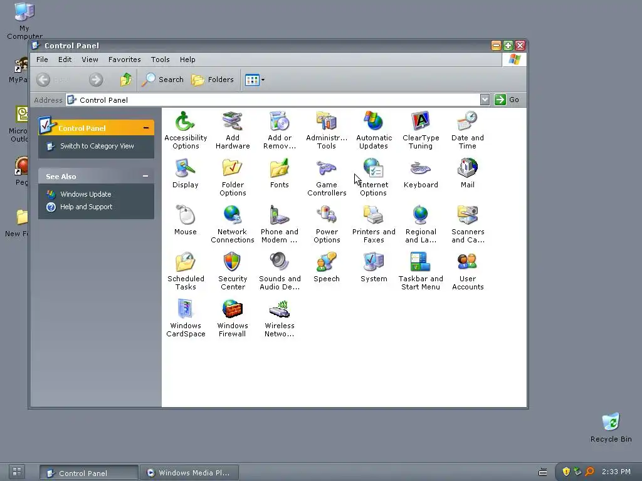Open the Edit menu
This screenshot has width=642, height=481.
(65, 59)
